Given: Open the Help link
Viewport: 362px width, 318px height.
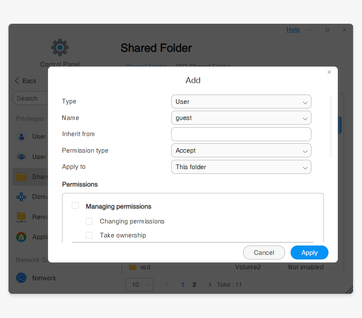Looking at the screenshot, I should pos(293,30).
